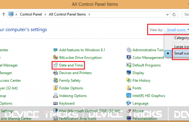This screenshot has width=189, height=122.
Task: Open the Keyboard link
Action: [x=67, y=103]
